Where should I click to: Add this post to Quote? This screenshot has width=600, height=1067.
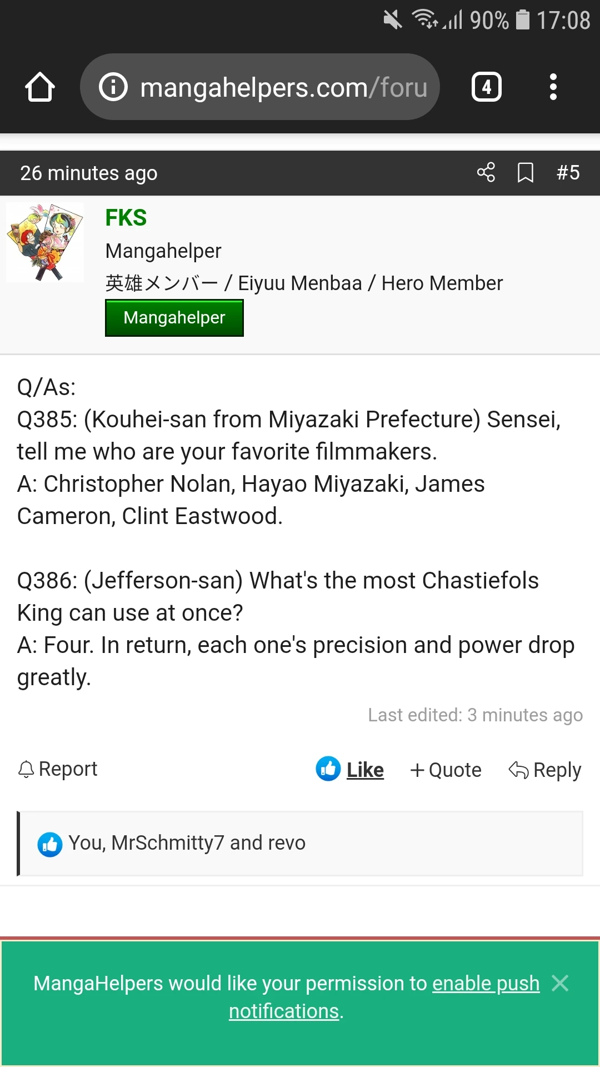click(446, 770)
